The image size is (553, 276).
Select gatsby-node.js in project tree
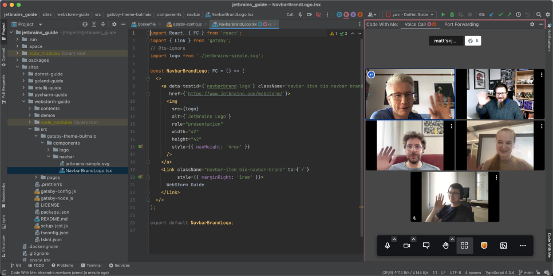click(x=54, y=198)
